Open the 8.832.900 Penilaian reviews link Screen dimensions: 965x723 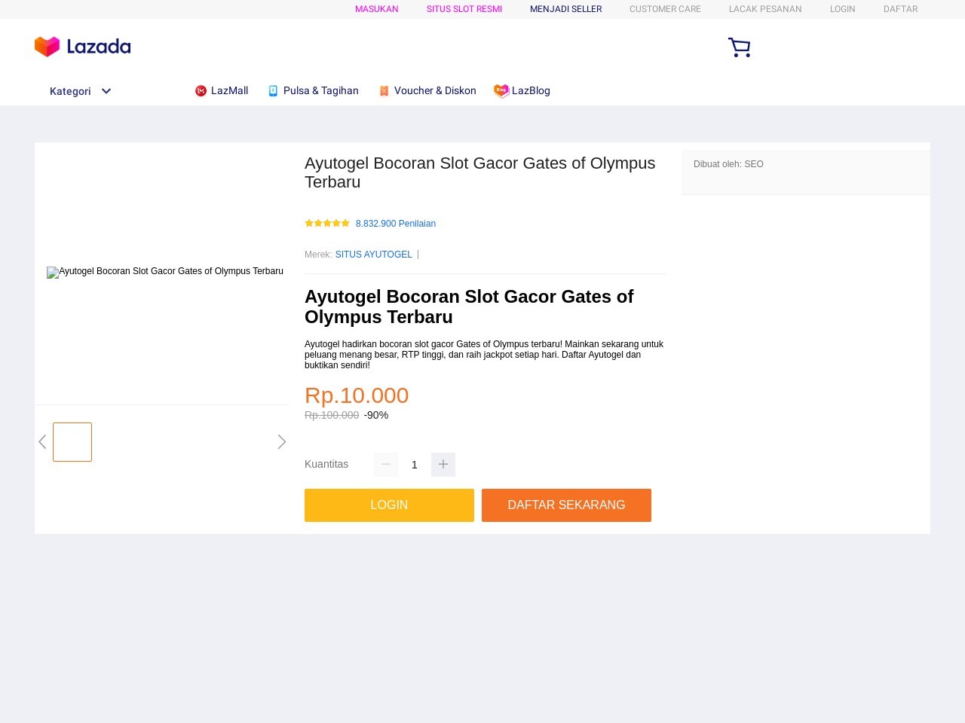396,224
